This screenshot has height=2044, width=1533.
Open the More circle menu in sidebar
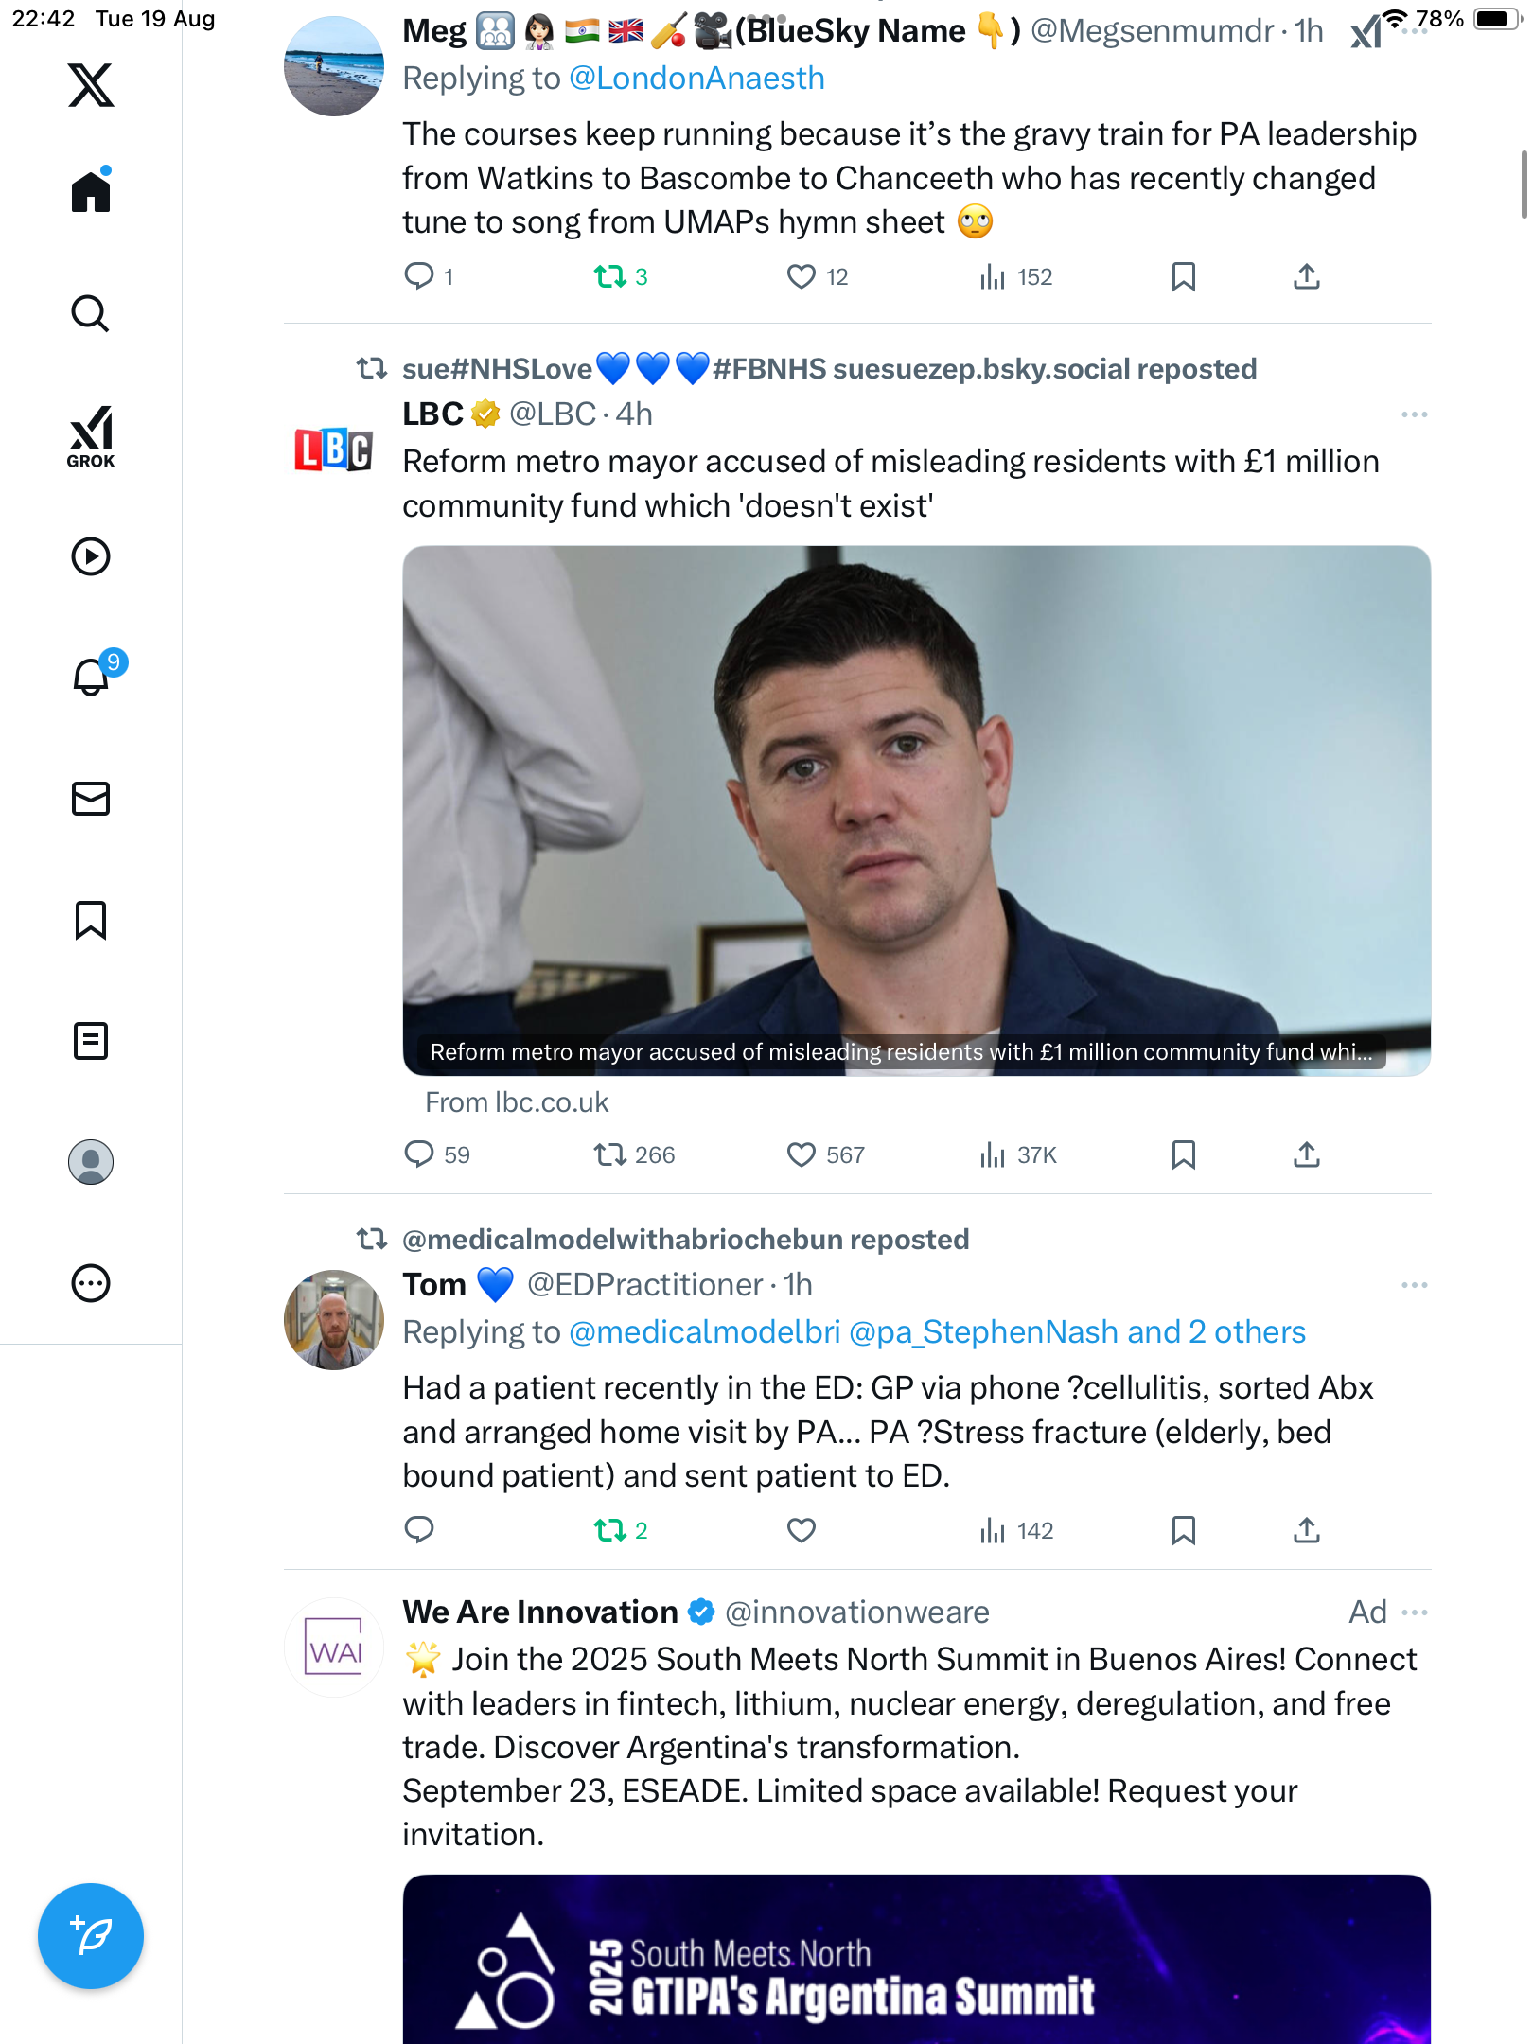coord(91,1283)
